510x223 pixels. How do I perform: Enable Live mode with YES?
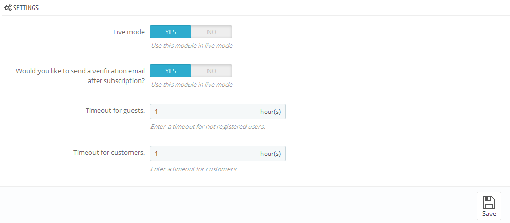[x=171, y=32]
